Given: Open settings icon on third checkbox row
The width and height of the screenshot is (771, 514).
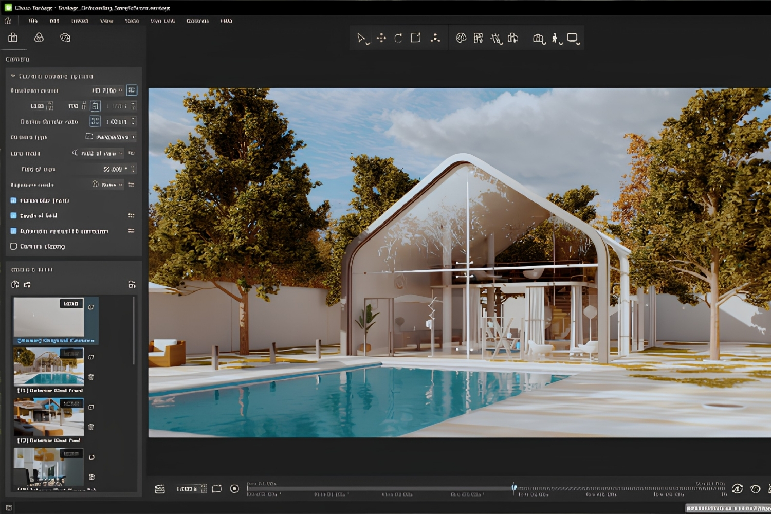Looking at the screenshot, I should coord(132,231).
